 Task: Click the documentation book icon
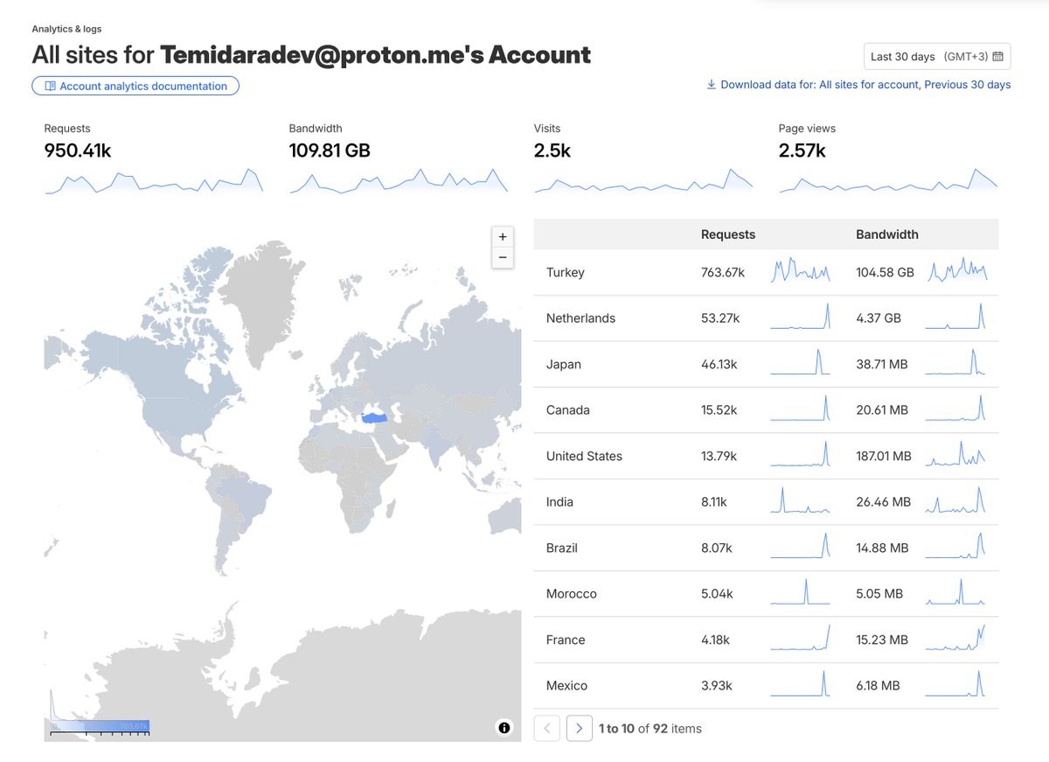click(52, 86)
